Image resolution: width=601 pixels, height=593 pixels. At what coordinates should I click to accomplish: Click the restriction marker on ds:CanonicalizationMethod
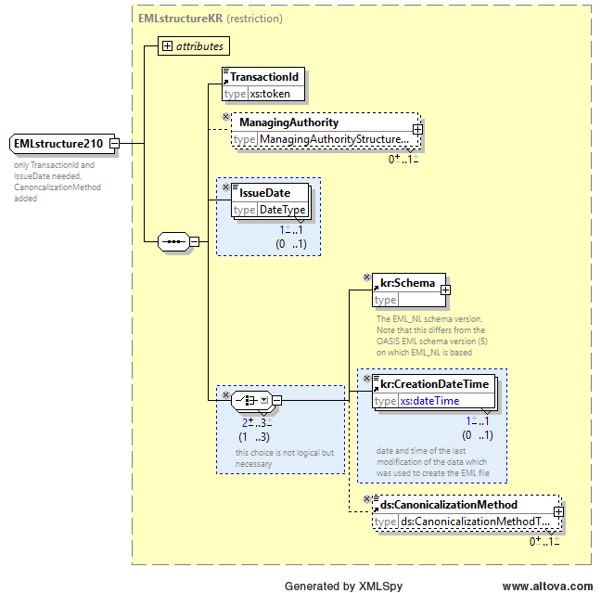click(366, 498)
